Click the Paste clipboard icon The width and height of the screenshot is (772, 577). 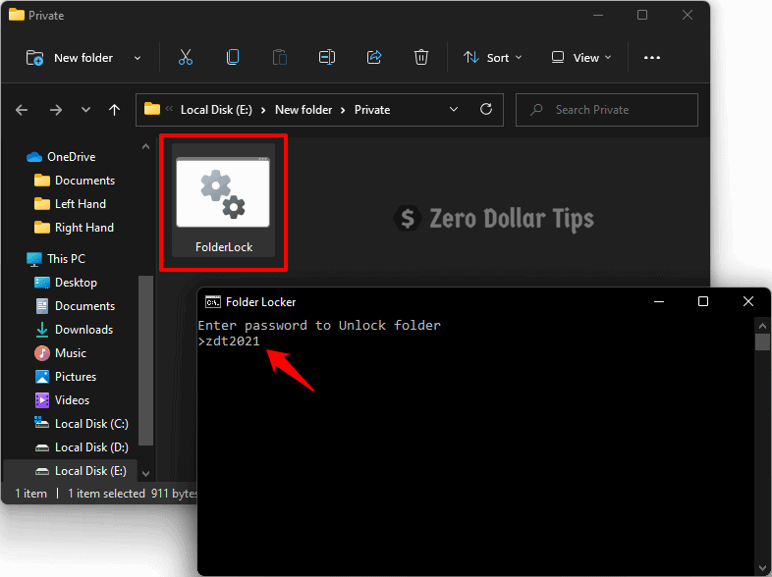coord(280,58)
